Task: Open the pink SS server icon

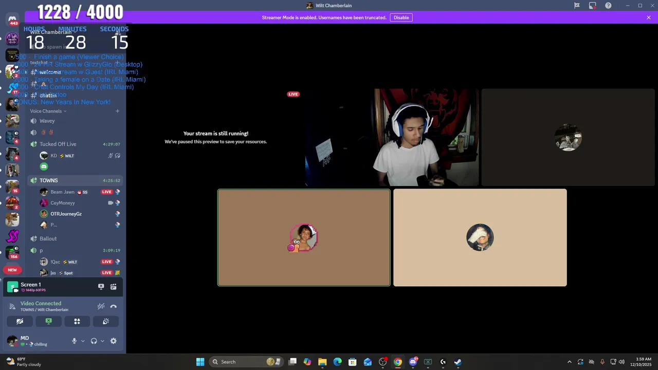Action: point(12,236)
